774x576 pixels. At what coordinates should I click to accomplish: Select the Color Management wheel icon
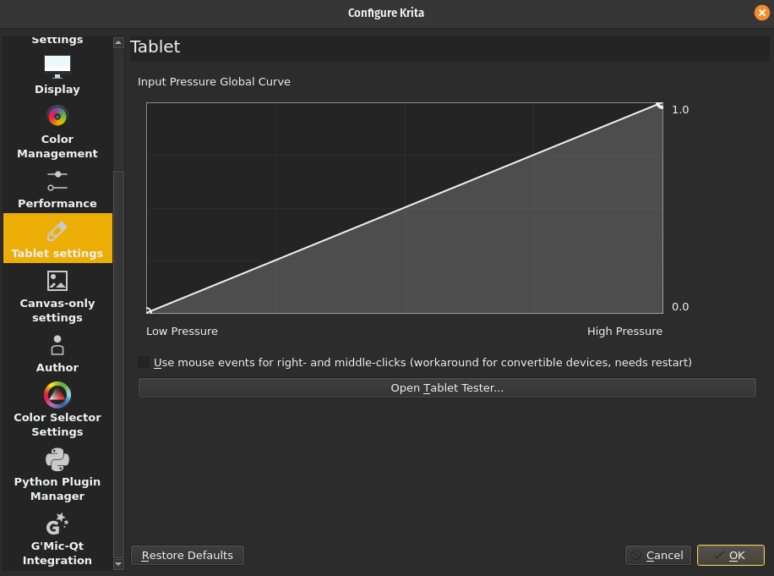pos(57,116)
